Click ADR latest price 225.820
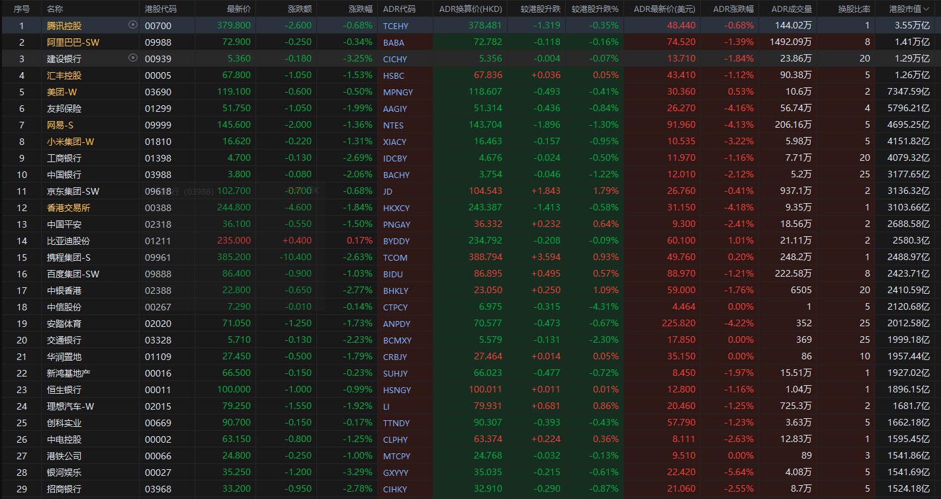Viewport: 941px width, 499px height. click(x=678, y=323)
